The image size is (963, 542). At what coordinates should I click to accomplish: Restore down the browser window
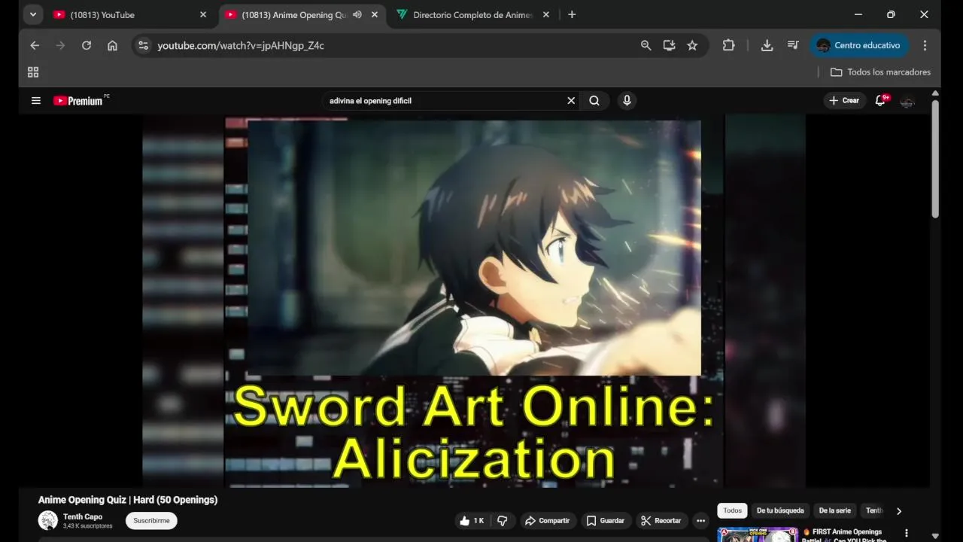coord(891,14)
